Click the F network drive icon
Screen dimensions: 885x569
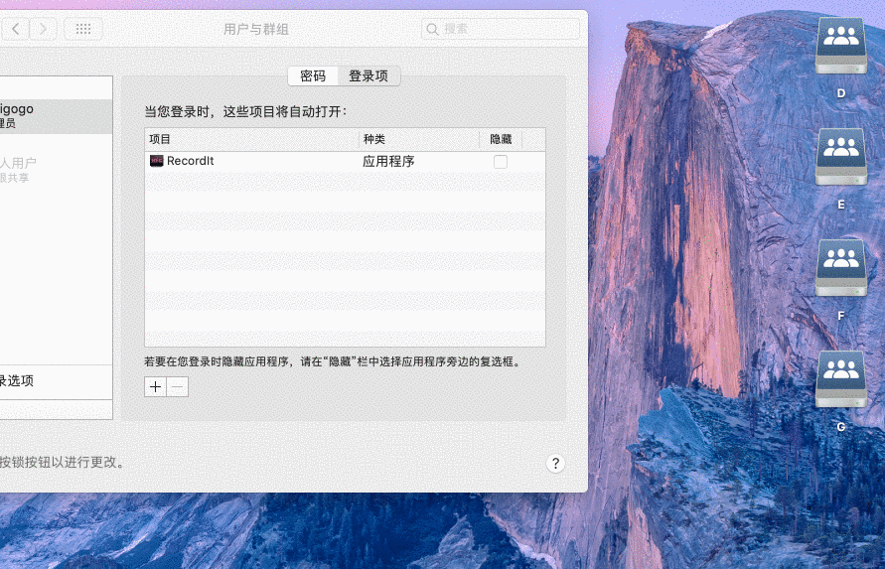tap(840, 270)
